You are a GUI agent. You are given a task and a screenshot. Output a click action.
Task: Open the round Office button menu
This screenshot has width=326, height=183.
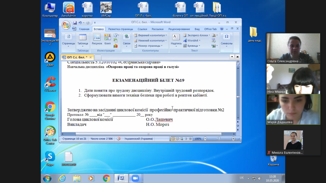(x=66, y=25)
